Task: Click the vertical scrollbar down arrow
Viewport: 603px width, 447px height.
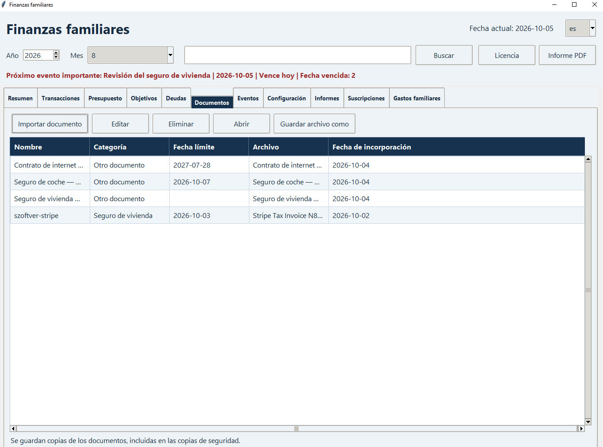Action: 588,422
